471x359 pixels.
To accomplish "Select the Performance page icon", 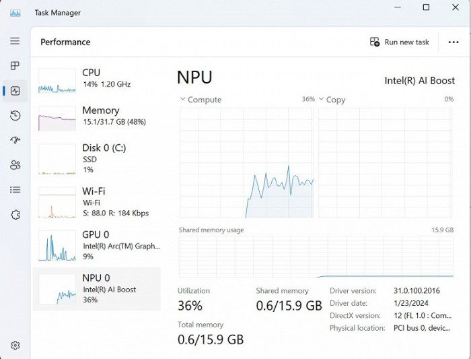I will click(15, 91).
